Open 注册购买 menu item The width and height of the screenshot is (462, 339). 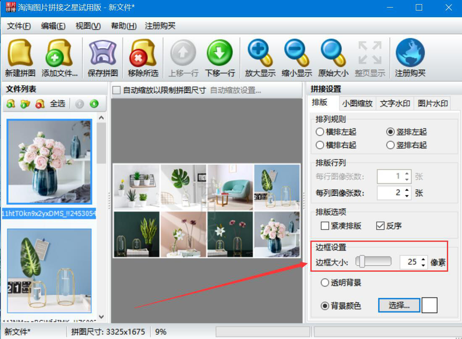tap(160, 26)
